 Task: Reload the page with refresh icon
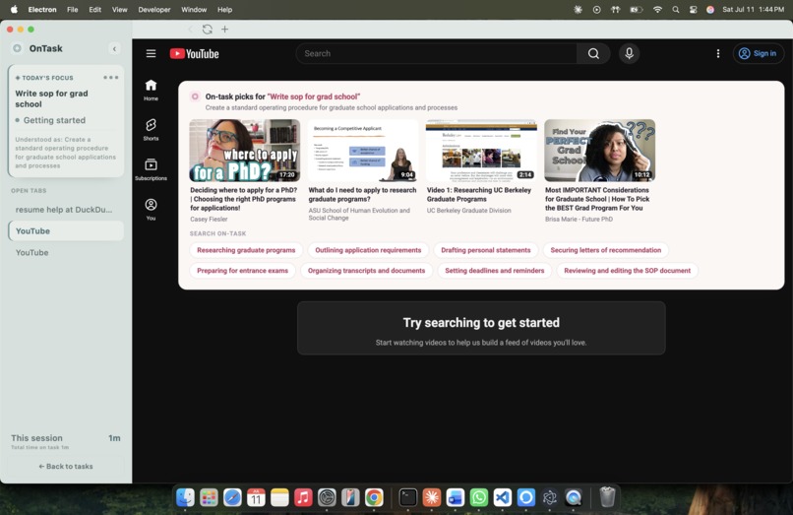[207, 30]
